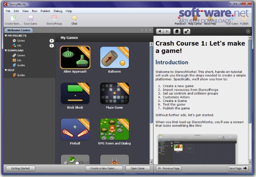Click the My Games header label
This screenshot has width=256, height=177.
69,38
